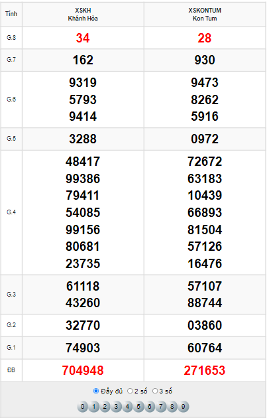Enable the 3 số radio option
Viewport: 267px width, 420px height.
click(155, 391)
